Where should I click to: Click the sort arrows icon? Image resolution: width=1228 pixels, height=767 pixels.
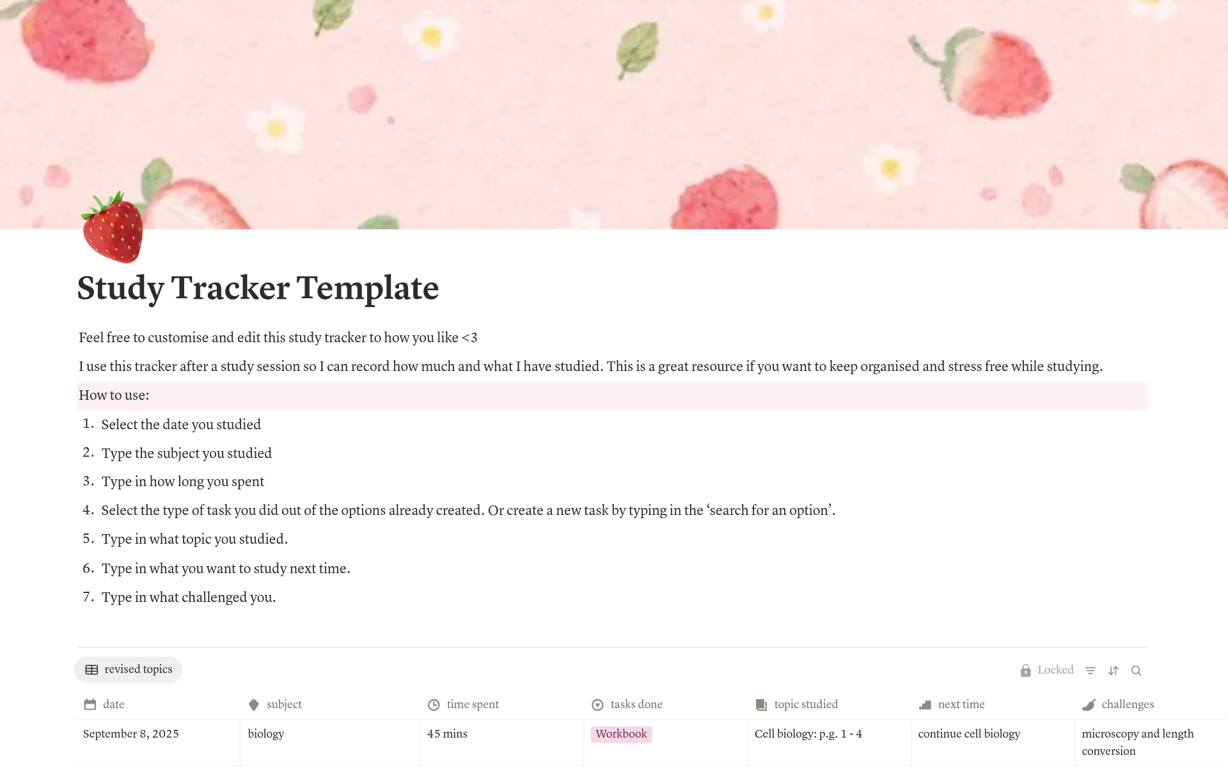[1114, 670]
